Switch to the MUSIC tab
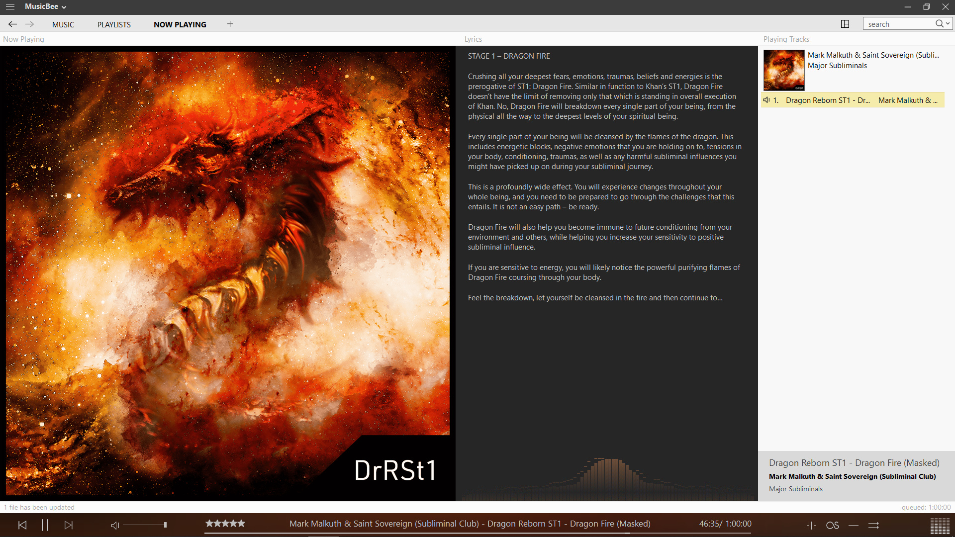Viewport: 955px width, 537px height. (63, 24)
